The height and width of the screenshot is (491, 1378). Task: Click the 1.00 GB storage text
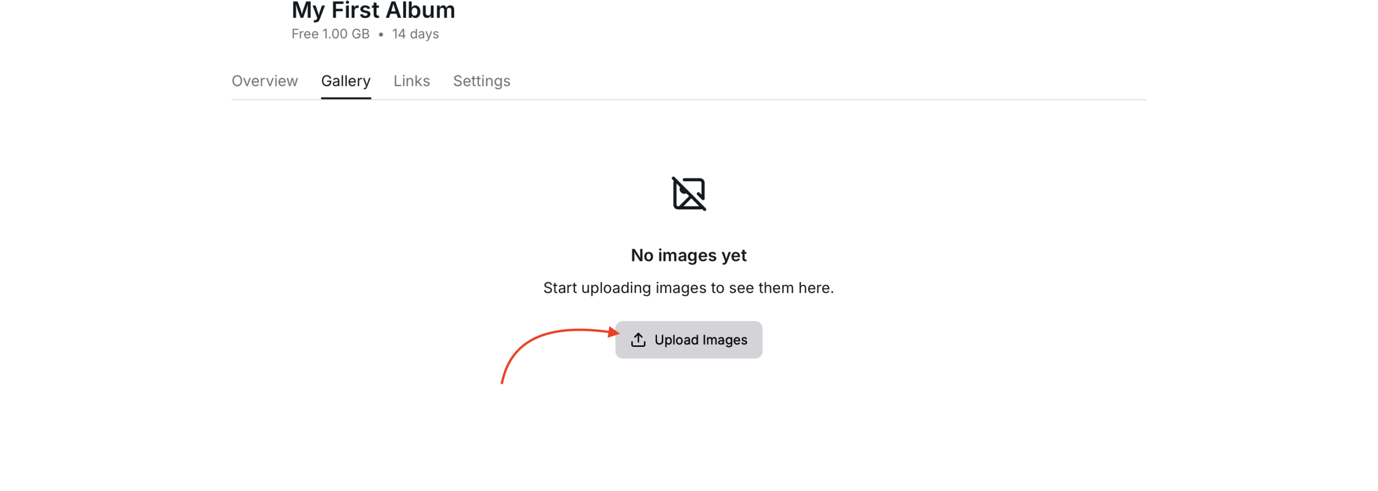[346, 34]
